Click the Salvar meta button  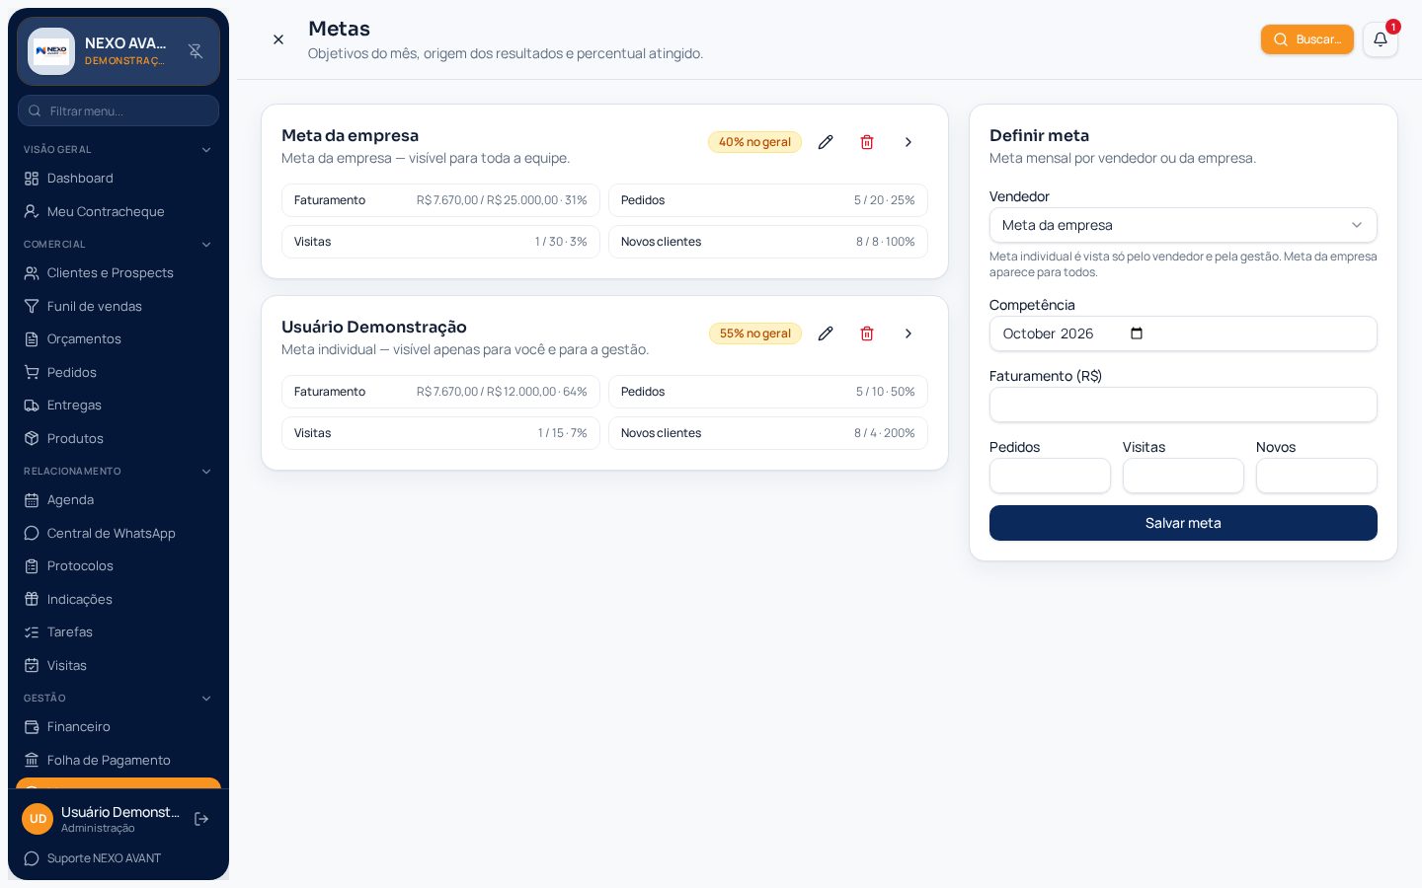[x=1183, y=523]
